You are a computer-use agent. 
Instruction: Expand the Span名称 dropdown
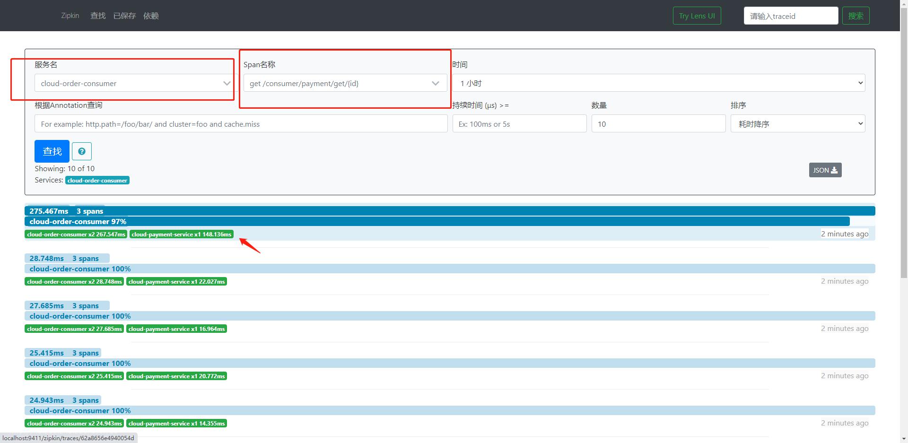(345, 83)
